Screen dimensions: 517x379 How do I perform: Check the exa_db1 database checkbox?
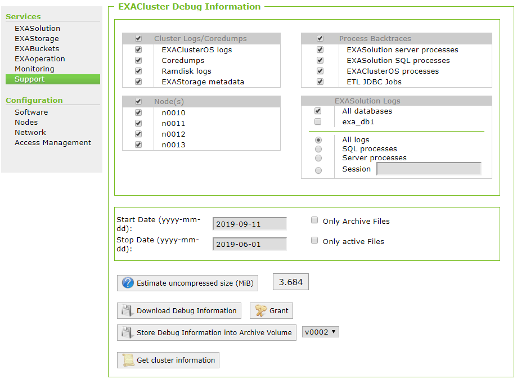click(x=318, y=121)
